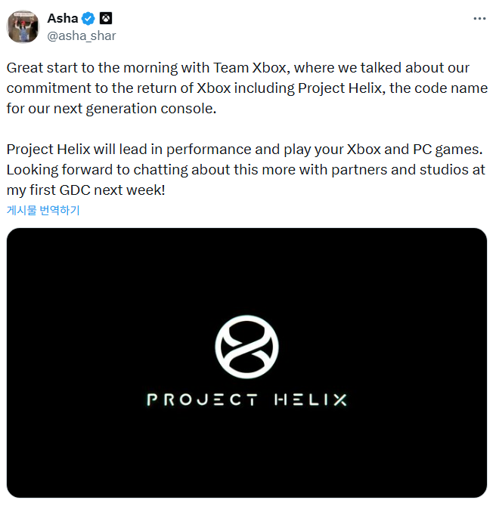Click "my first GDC next week!" text

[85, 190]
